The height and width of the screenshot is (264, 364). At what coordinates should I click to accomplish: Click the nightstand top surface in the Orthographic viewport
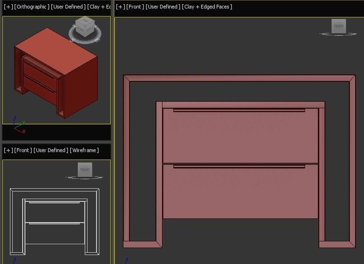[x=56, y=51]
